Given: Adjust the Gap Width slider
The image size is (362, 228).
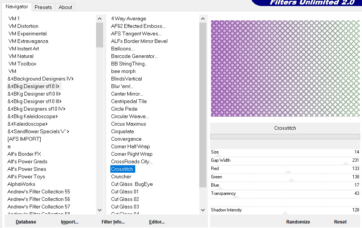Looking at the screenshot, I should pyautogui.click(x=345, y=164).
